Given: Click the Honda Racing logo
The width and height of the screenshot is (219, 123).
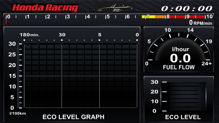Looking at the screenshot, I should 45,8.
